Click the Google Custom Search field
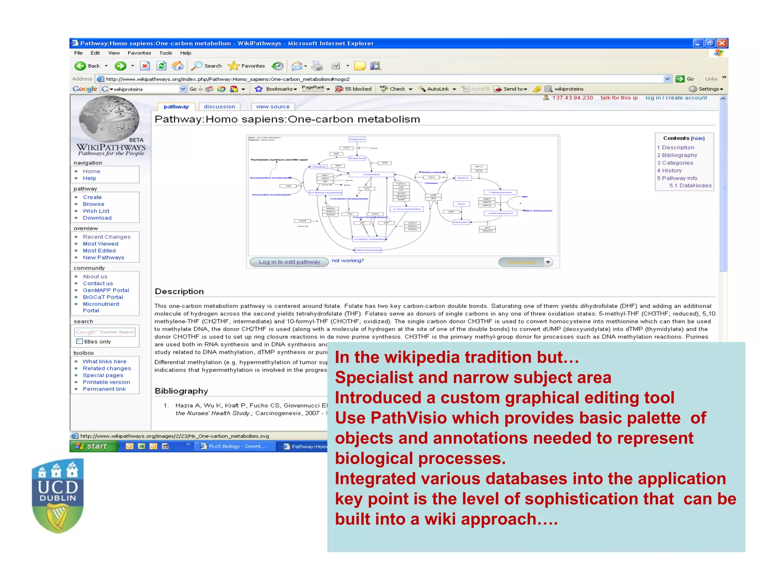This screenshot has width=760, height=570. click(x=105, y=332)
